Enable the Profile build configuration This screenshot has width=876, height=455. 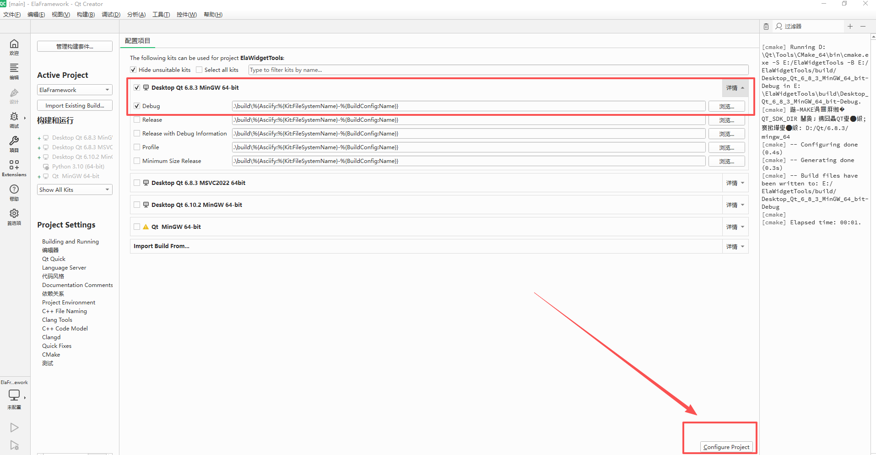[x=137, y=147]
